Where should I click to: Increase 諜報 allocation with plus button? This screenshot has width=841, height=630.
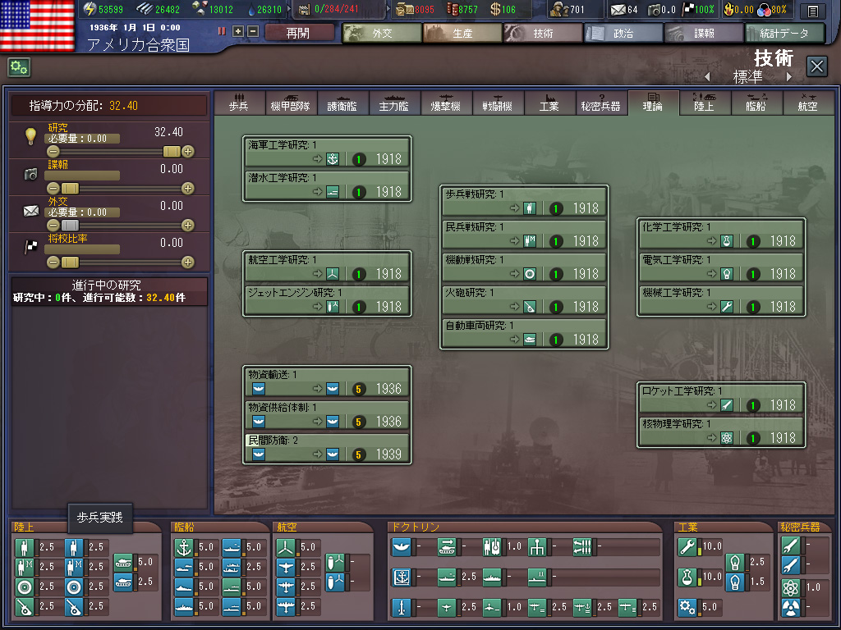point(188,189)
